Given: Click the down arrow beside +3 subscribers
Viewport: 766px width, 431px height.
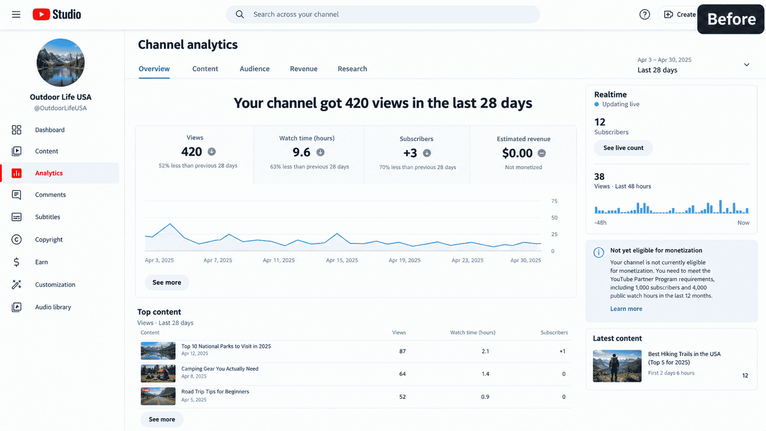Looking at the screenshot, I should 427,153.
